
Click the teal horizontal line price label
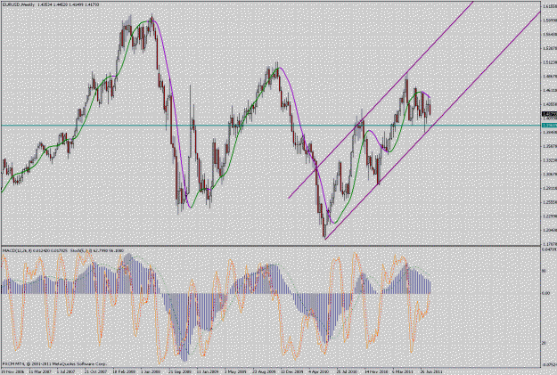pos(549,126)
